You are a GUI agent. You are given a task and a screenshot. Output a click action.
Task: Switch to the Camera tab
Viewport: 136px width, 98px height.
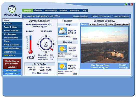pos(84,24)
